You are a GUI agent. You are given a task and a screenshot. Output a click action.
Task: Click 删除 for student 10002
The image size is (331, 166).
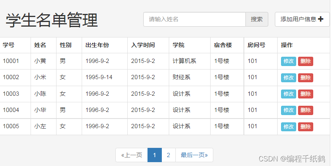click(x=305, y=78)
